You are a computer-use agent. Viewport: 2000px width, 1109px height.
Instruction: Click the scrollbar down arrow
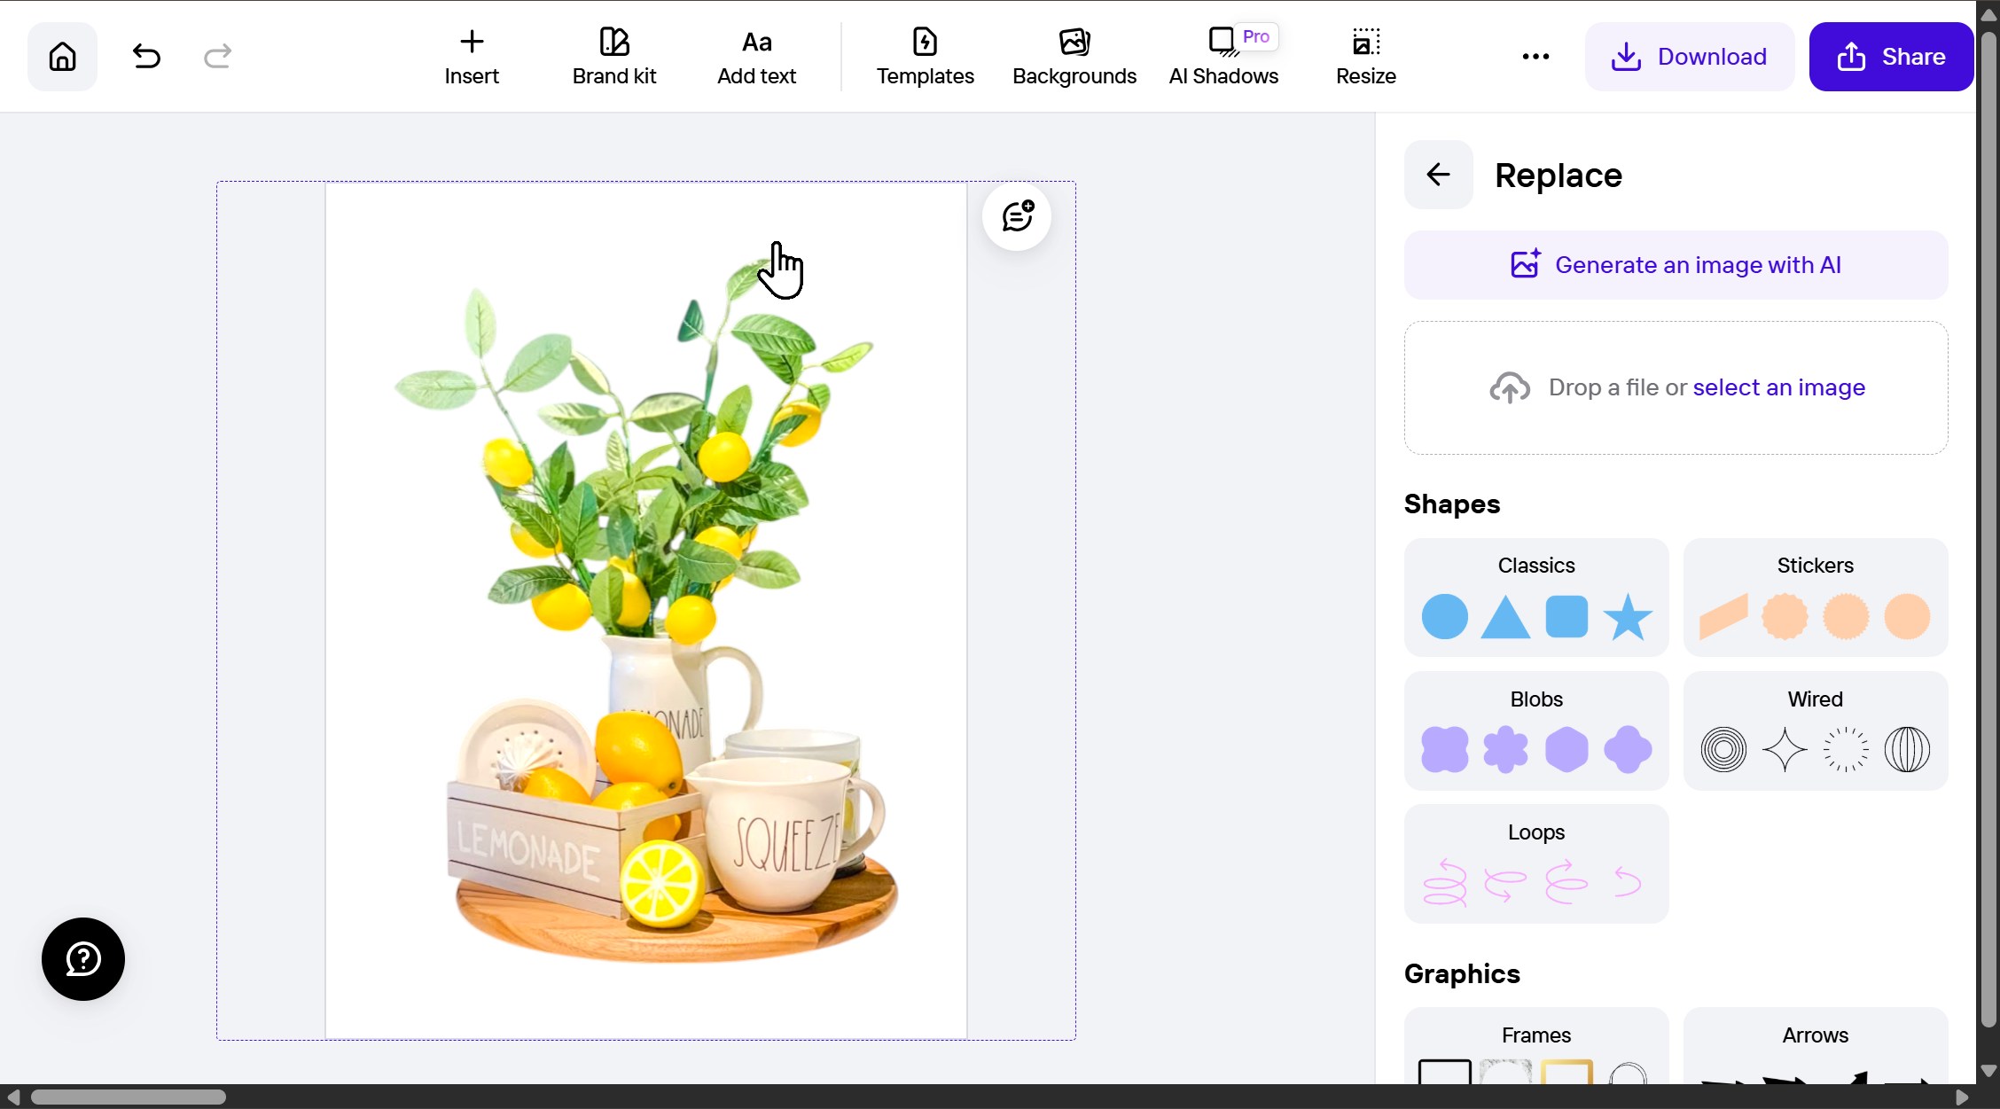pos(1988,1070)
